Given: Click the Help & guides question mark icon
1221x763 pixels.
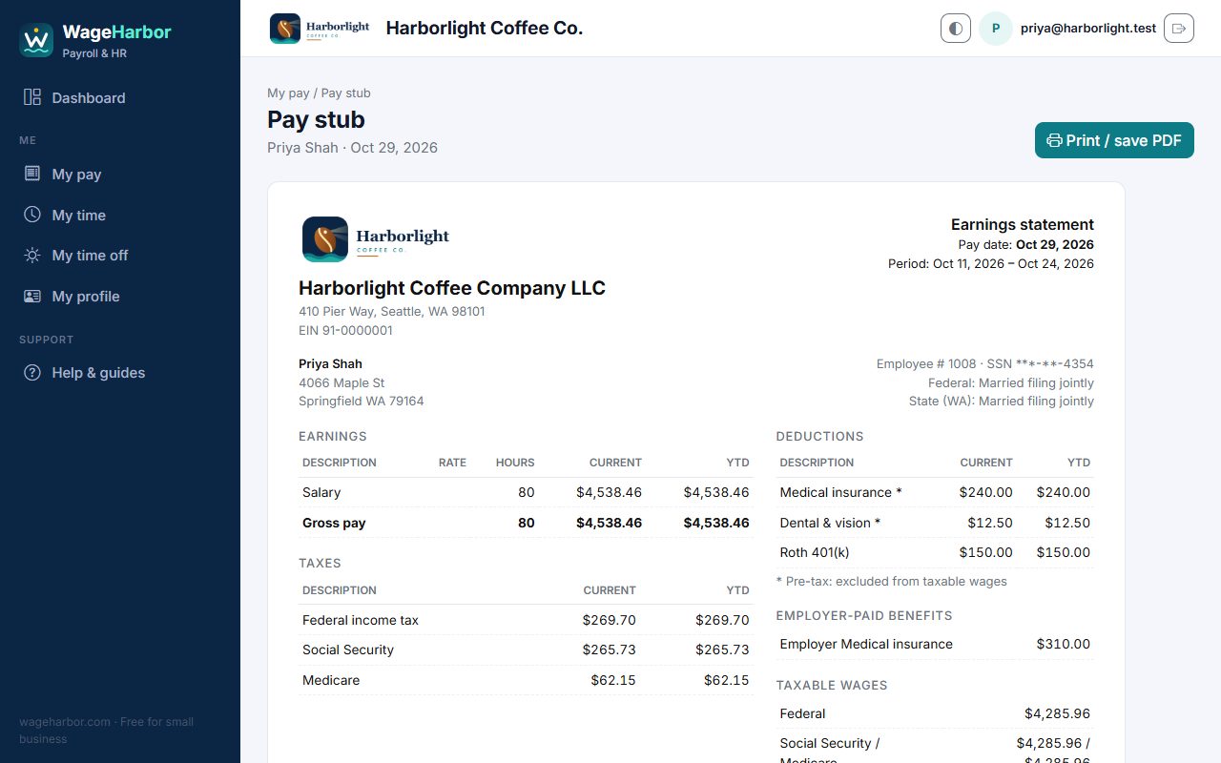Looking at the screenshot, I should (x=32, y=372).
